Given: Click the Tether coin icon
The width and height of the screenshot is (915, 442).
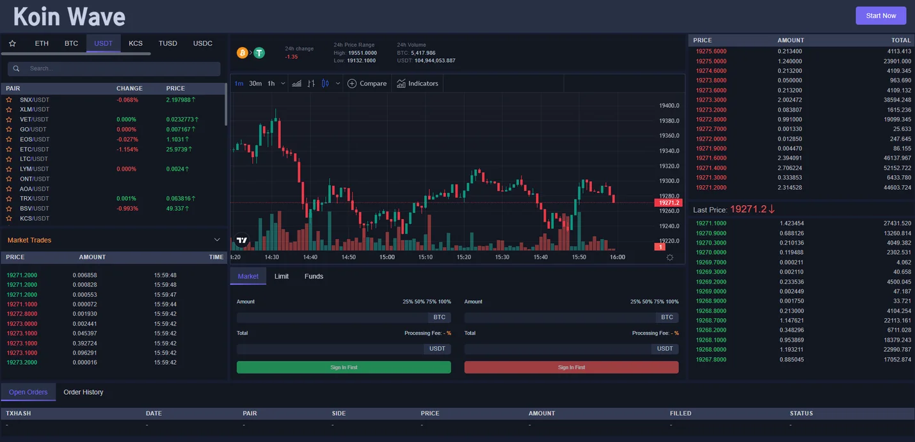Looking at the screenshot, I should point(259,52).
